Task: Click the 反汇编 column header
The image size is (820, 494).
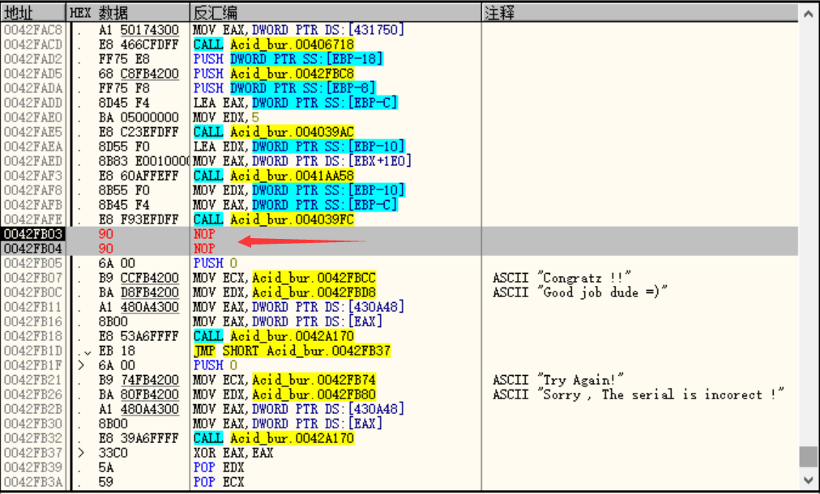Action: click(x=335, y=12)
